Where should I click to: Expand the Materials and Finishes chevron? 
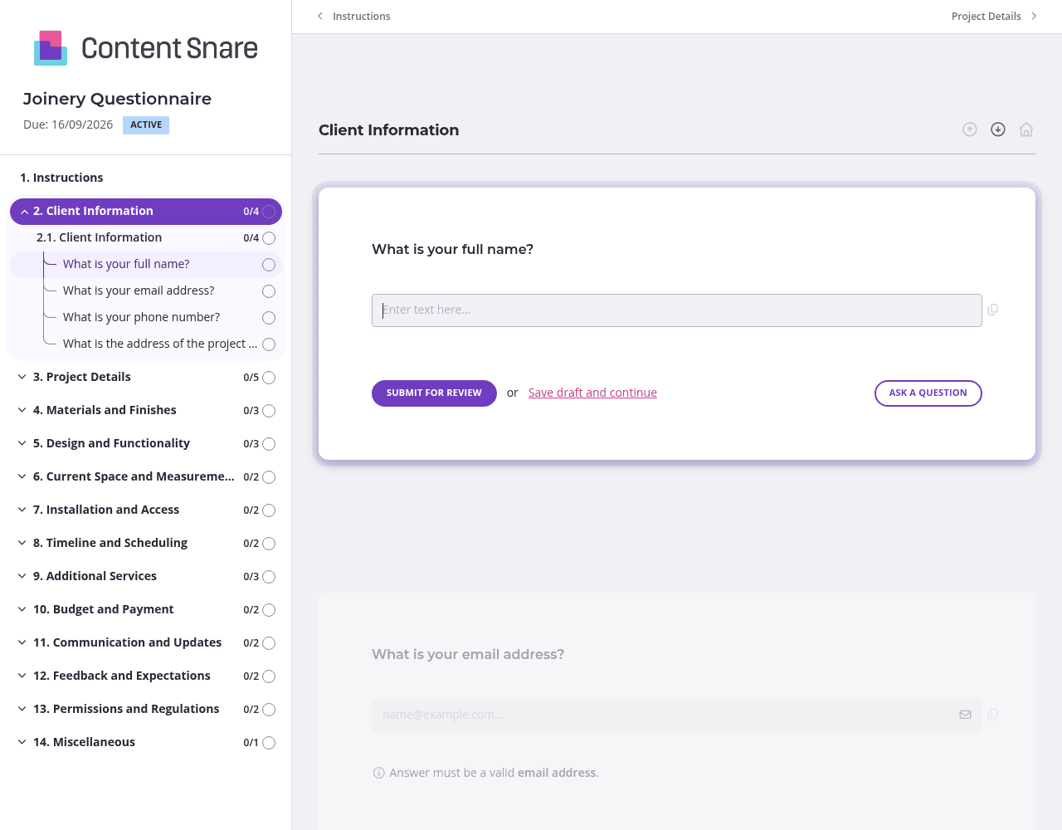coord(22,410)
